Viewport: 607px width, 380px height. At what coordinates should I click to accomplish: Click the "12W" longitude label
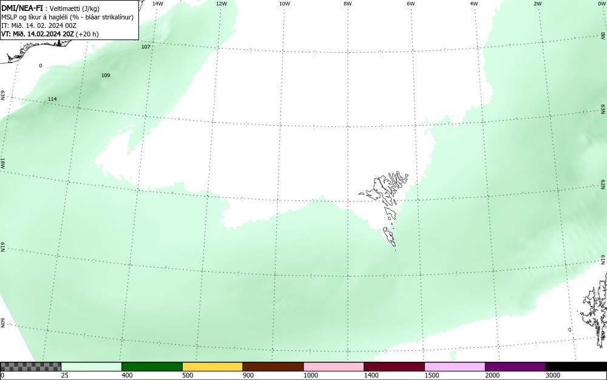tap(221, 4)
